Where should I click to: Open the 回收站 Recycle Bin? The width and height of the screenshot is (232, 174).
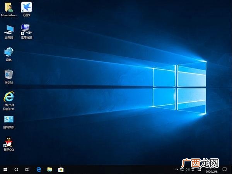click(x=9, y=77)
